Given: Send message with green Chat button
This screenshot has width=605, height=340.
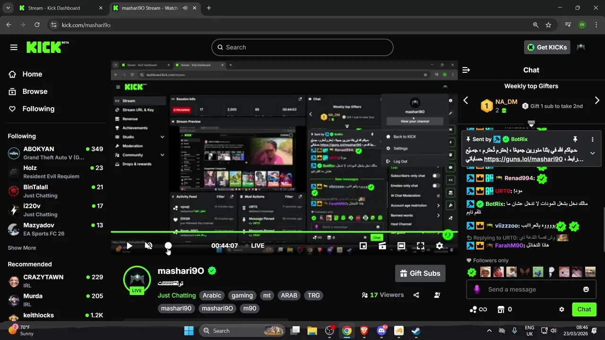Looking at the screenshot, I should click(x=584, y=309).
